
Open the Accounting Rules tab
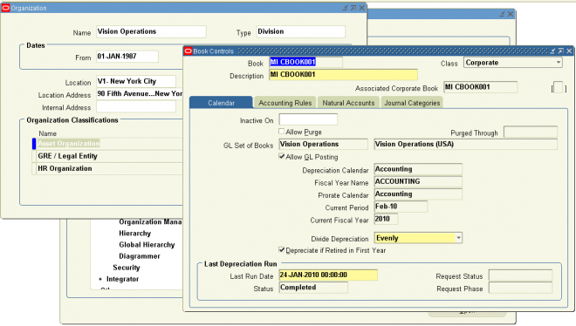[x=285, y=103]
